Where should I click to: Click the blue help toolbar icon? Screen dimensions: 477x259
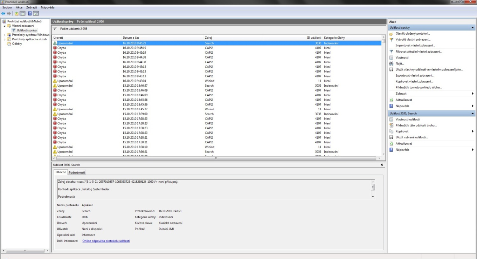30,13
